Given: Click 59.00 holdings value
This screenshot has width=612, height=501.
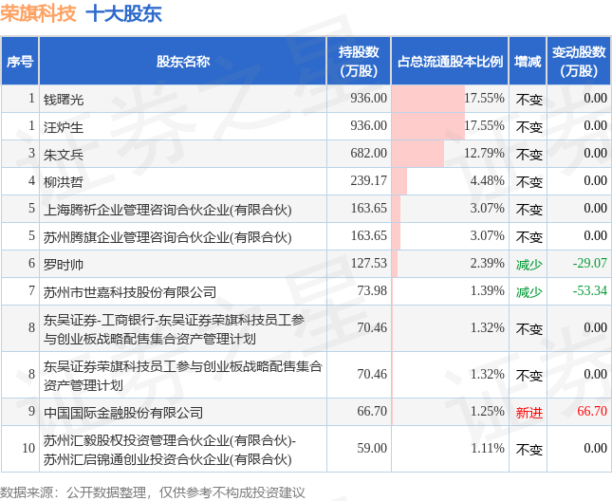Looking at the screenshot, I should pos(372,448).
